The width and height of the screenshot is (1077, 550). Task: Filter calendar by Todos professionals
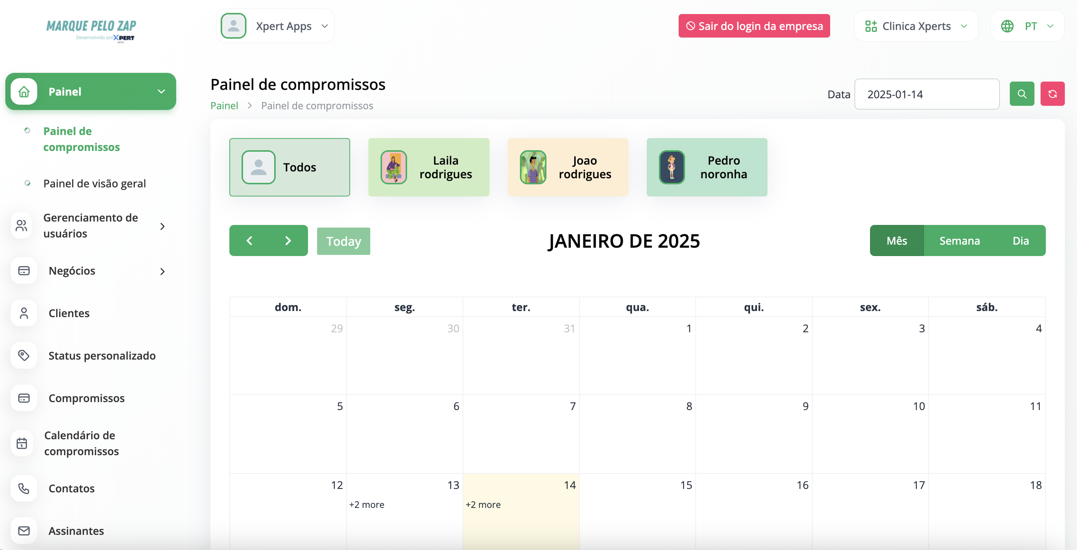coord(289,167)
